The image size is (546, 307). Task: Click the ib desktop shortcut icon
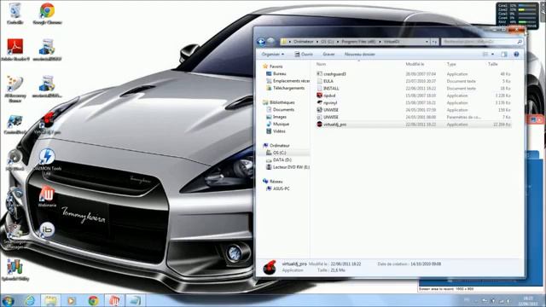pyautogui.click(x=47, y=229)
